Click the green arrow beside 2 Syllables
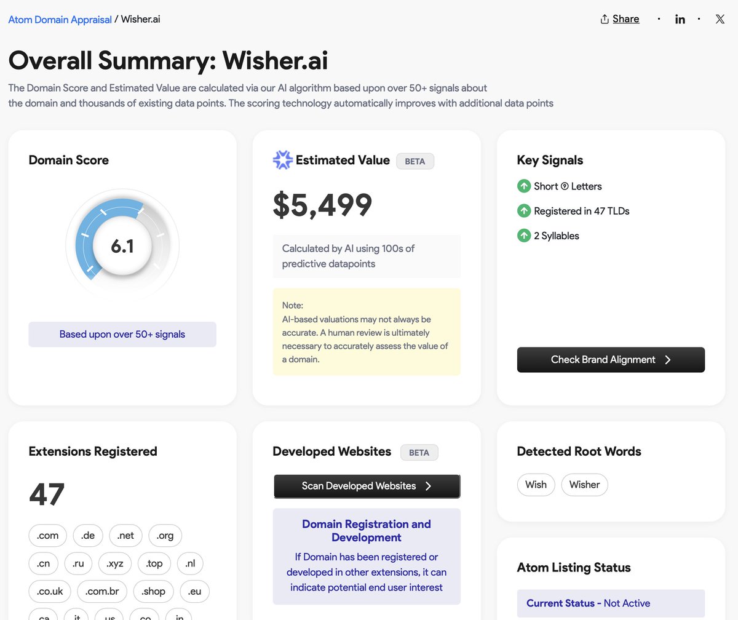 tap(524, 236)
